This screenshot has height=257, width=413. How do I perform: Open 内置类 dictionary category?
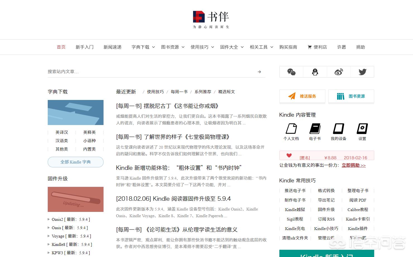click(x=89, y=149)
